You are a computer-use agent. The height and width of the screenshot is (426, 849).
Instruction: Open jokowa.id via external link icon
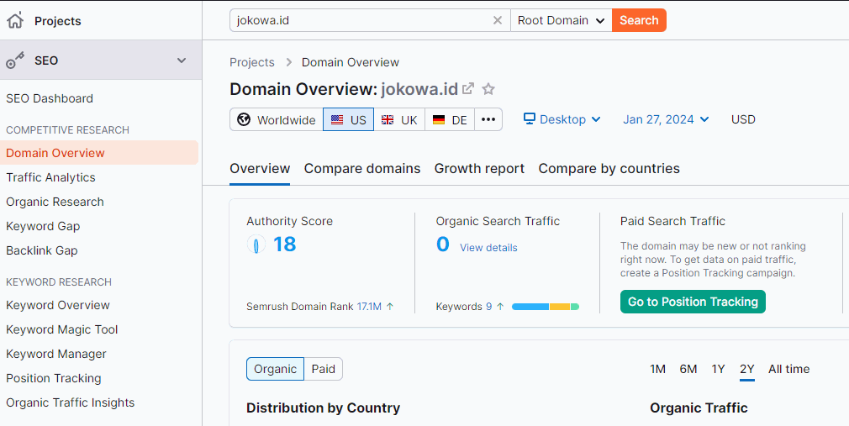click(468, 88)
